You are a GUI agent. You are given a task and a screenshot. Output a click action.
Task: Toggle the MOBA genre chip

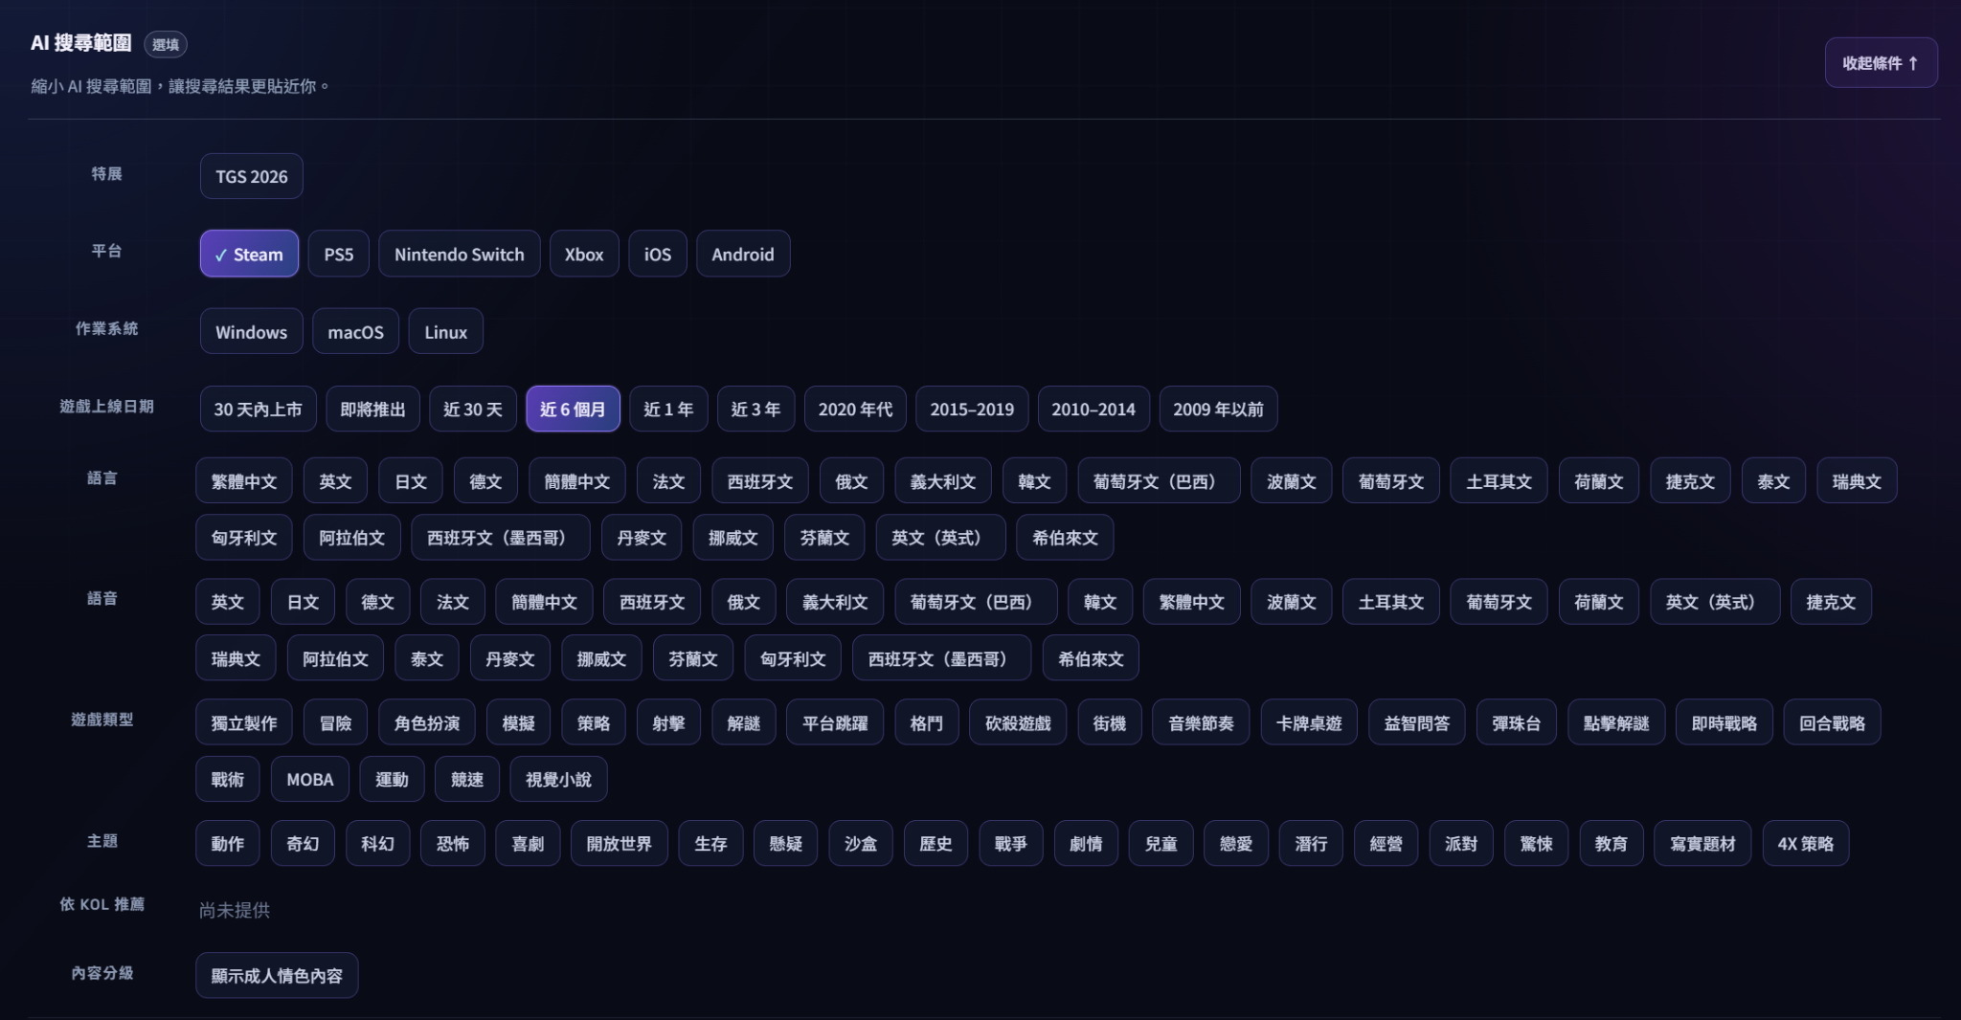pos(310,779)
